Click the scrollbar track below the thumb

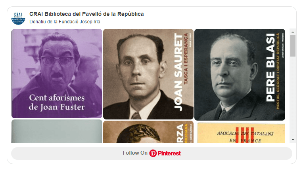(x=293, y=97)
